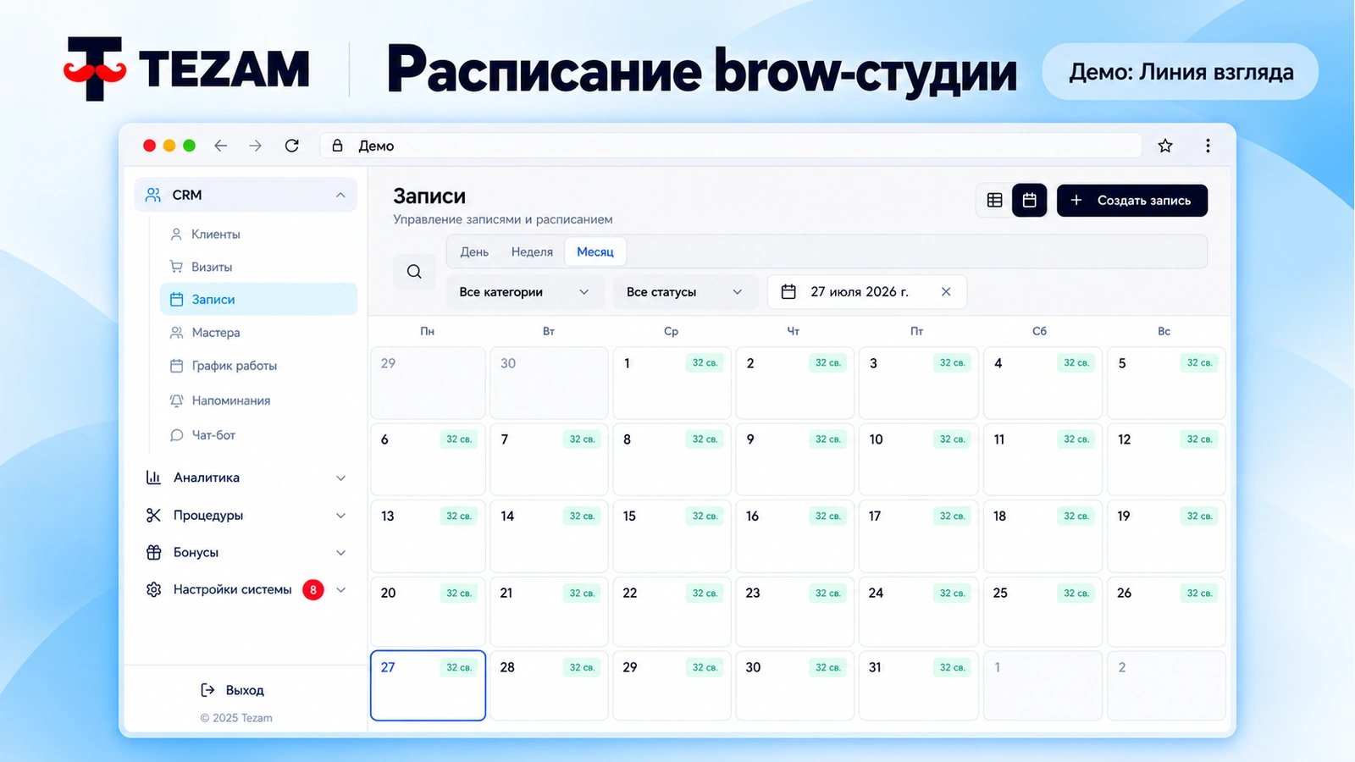Expand the Бонусы section

tap(340, 553)
